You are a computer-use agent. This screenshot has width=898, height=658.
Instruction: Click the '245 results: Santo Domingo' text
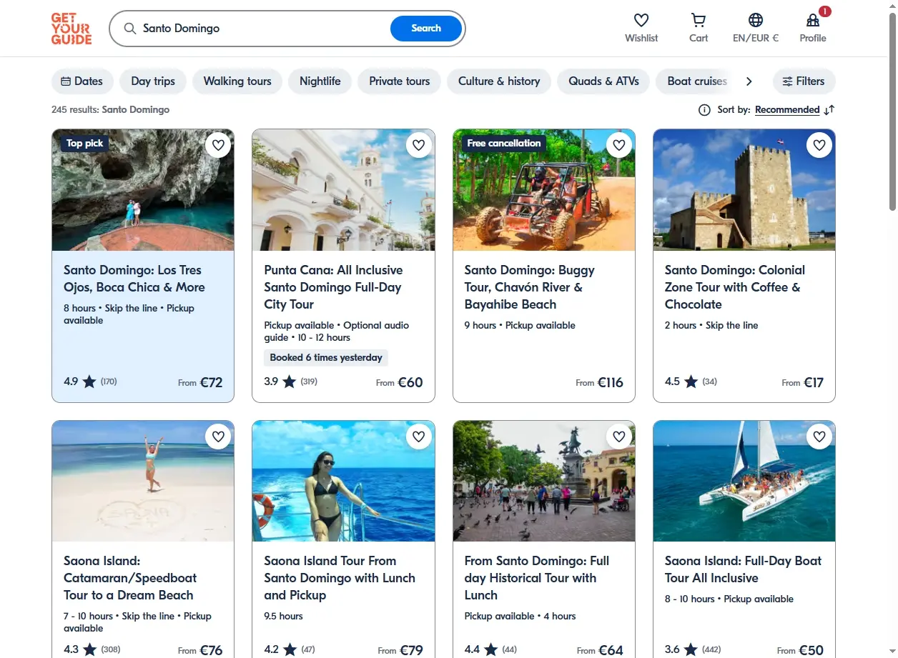click(x=111, y=110)
